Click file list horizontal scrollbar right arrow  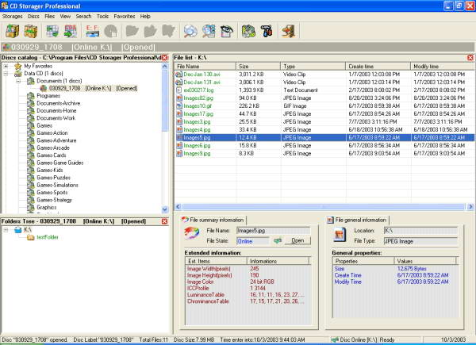(470, 207)
